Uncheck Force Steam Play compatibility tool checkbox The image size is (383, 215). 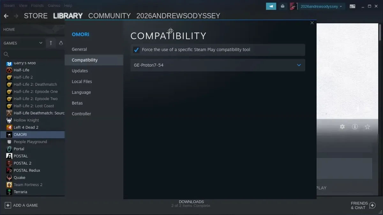pyautogui.click(x=136, y=50)
